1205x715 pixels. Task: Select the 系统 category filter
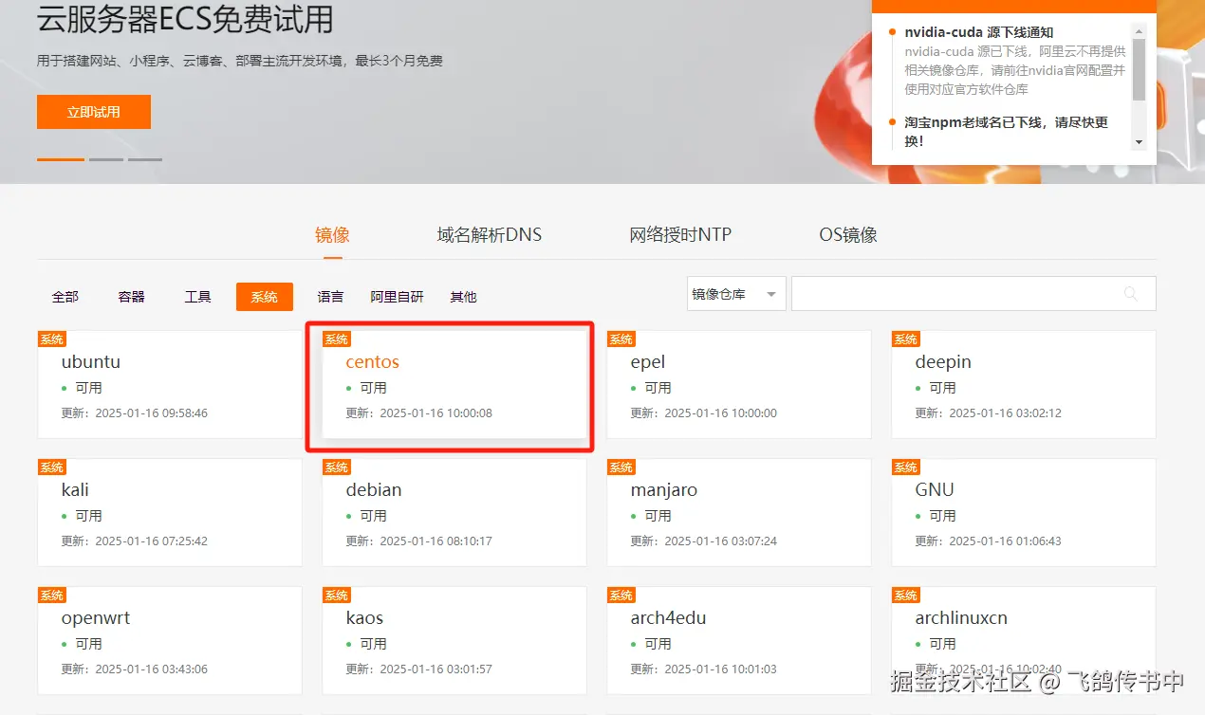click(265, 297)
